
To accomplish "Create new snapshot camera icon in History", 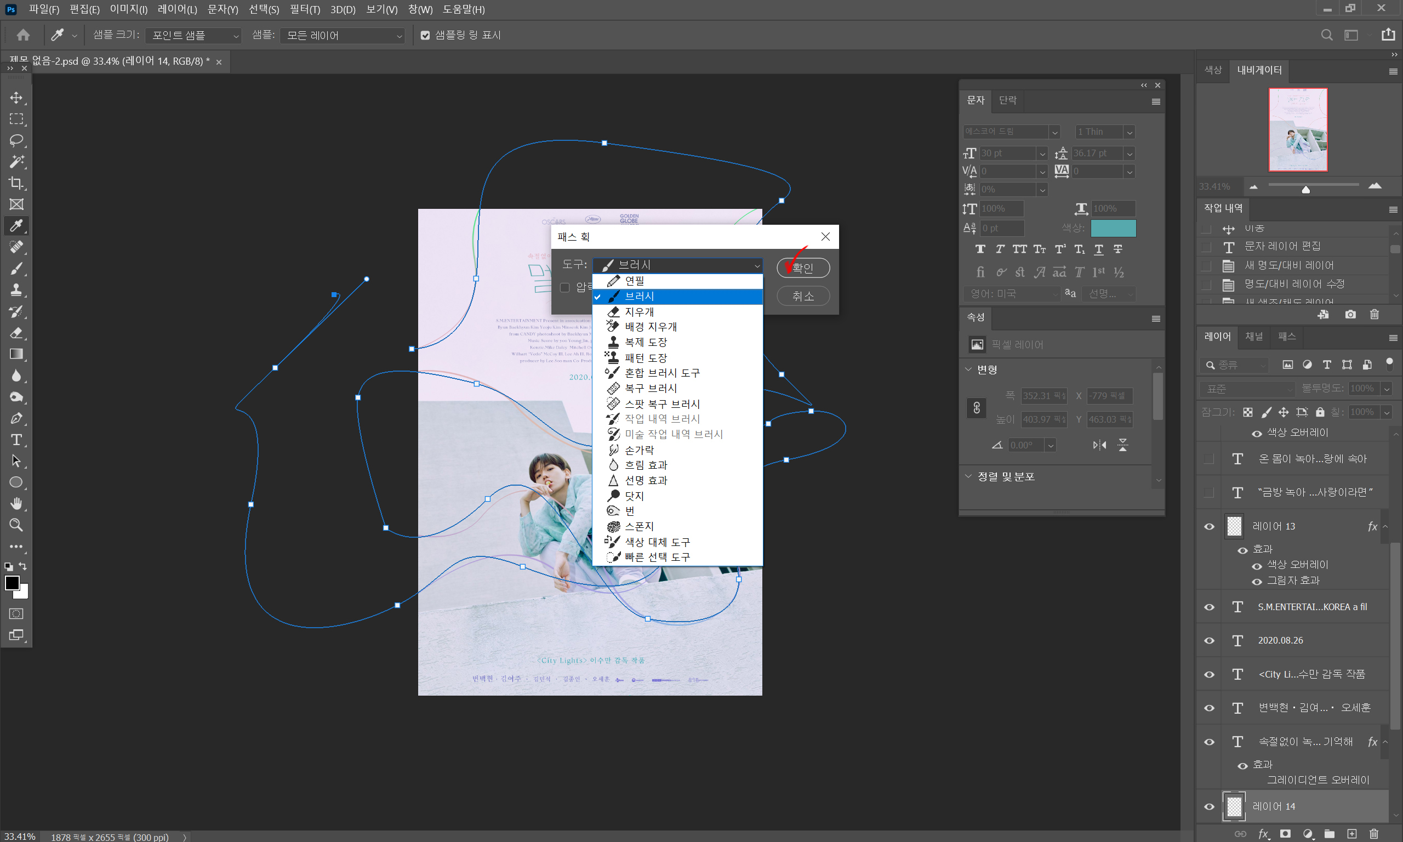I will (x=1350, y=314).
